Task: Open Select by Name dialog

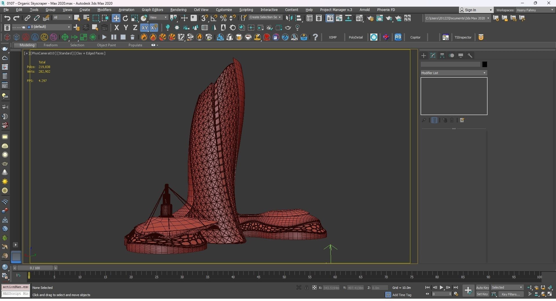Action: click(86, 18)
